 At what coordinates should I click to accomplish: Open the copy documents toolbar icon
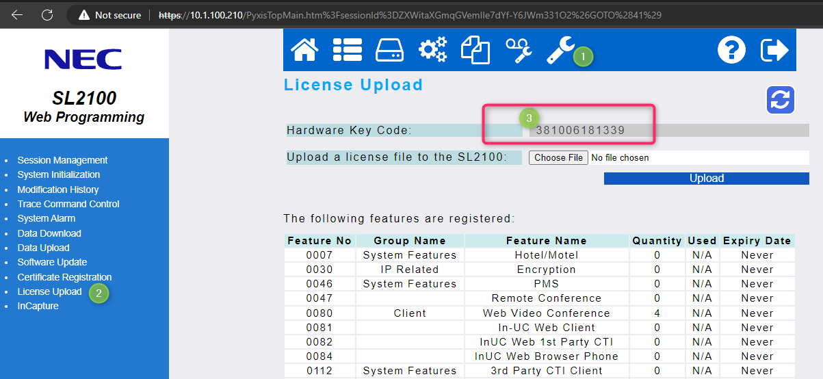point(475,51)
